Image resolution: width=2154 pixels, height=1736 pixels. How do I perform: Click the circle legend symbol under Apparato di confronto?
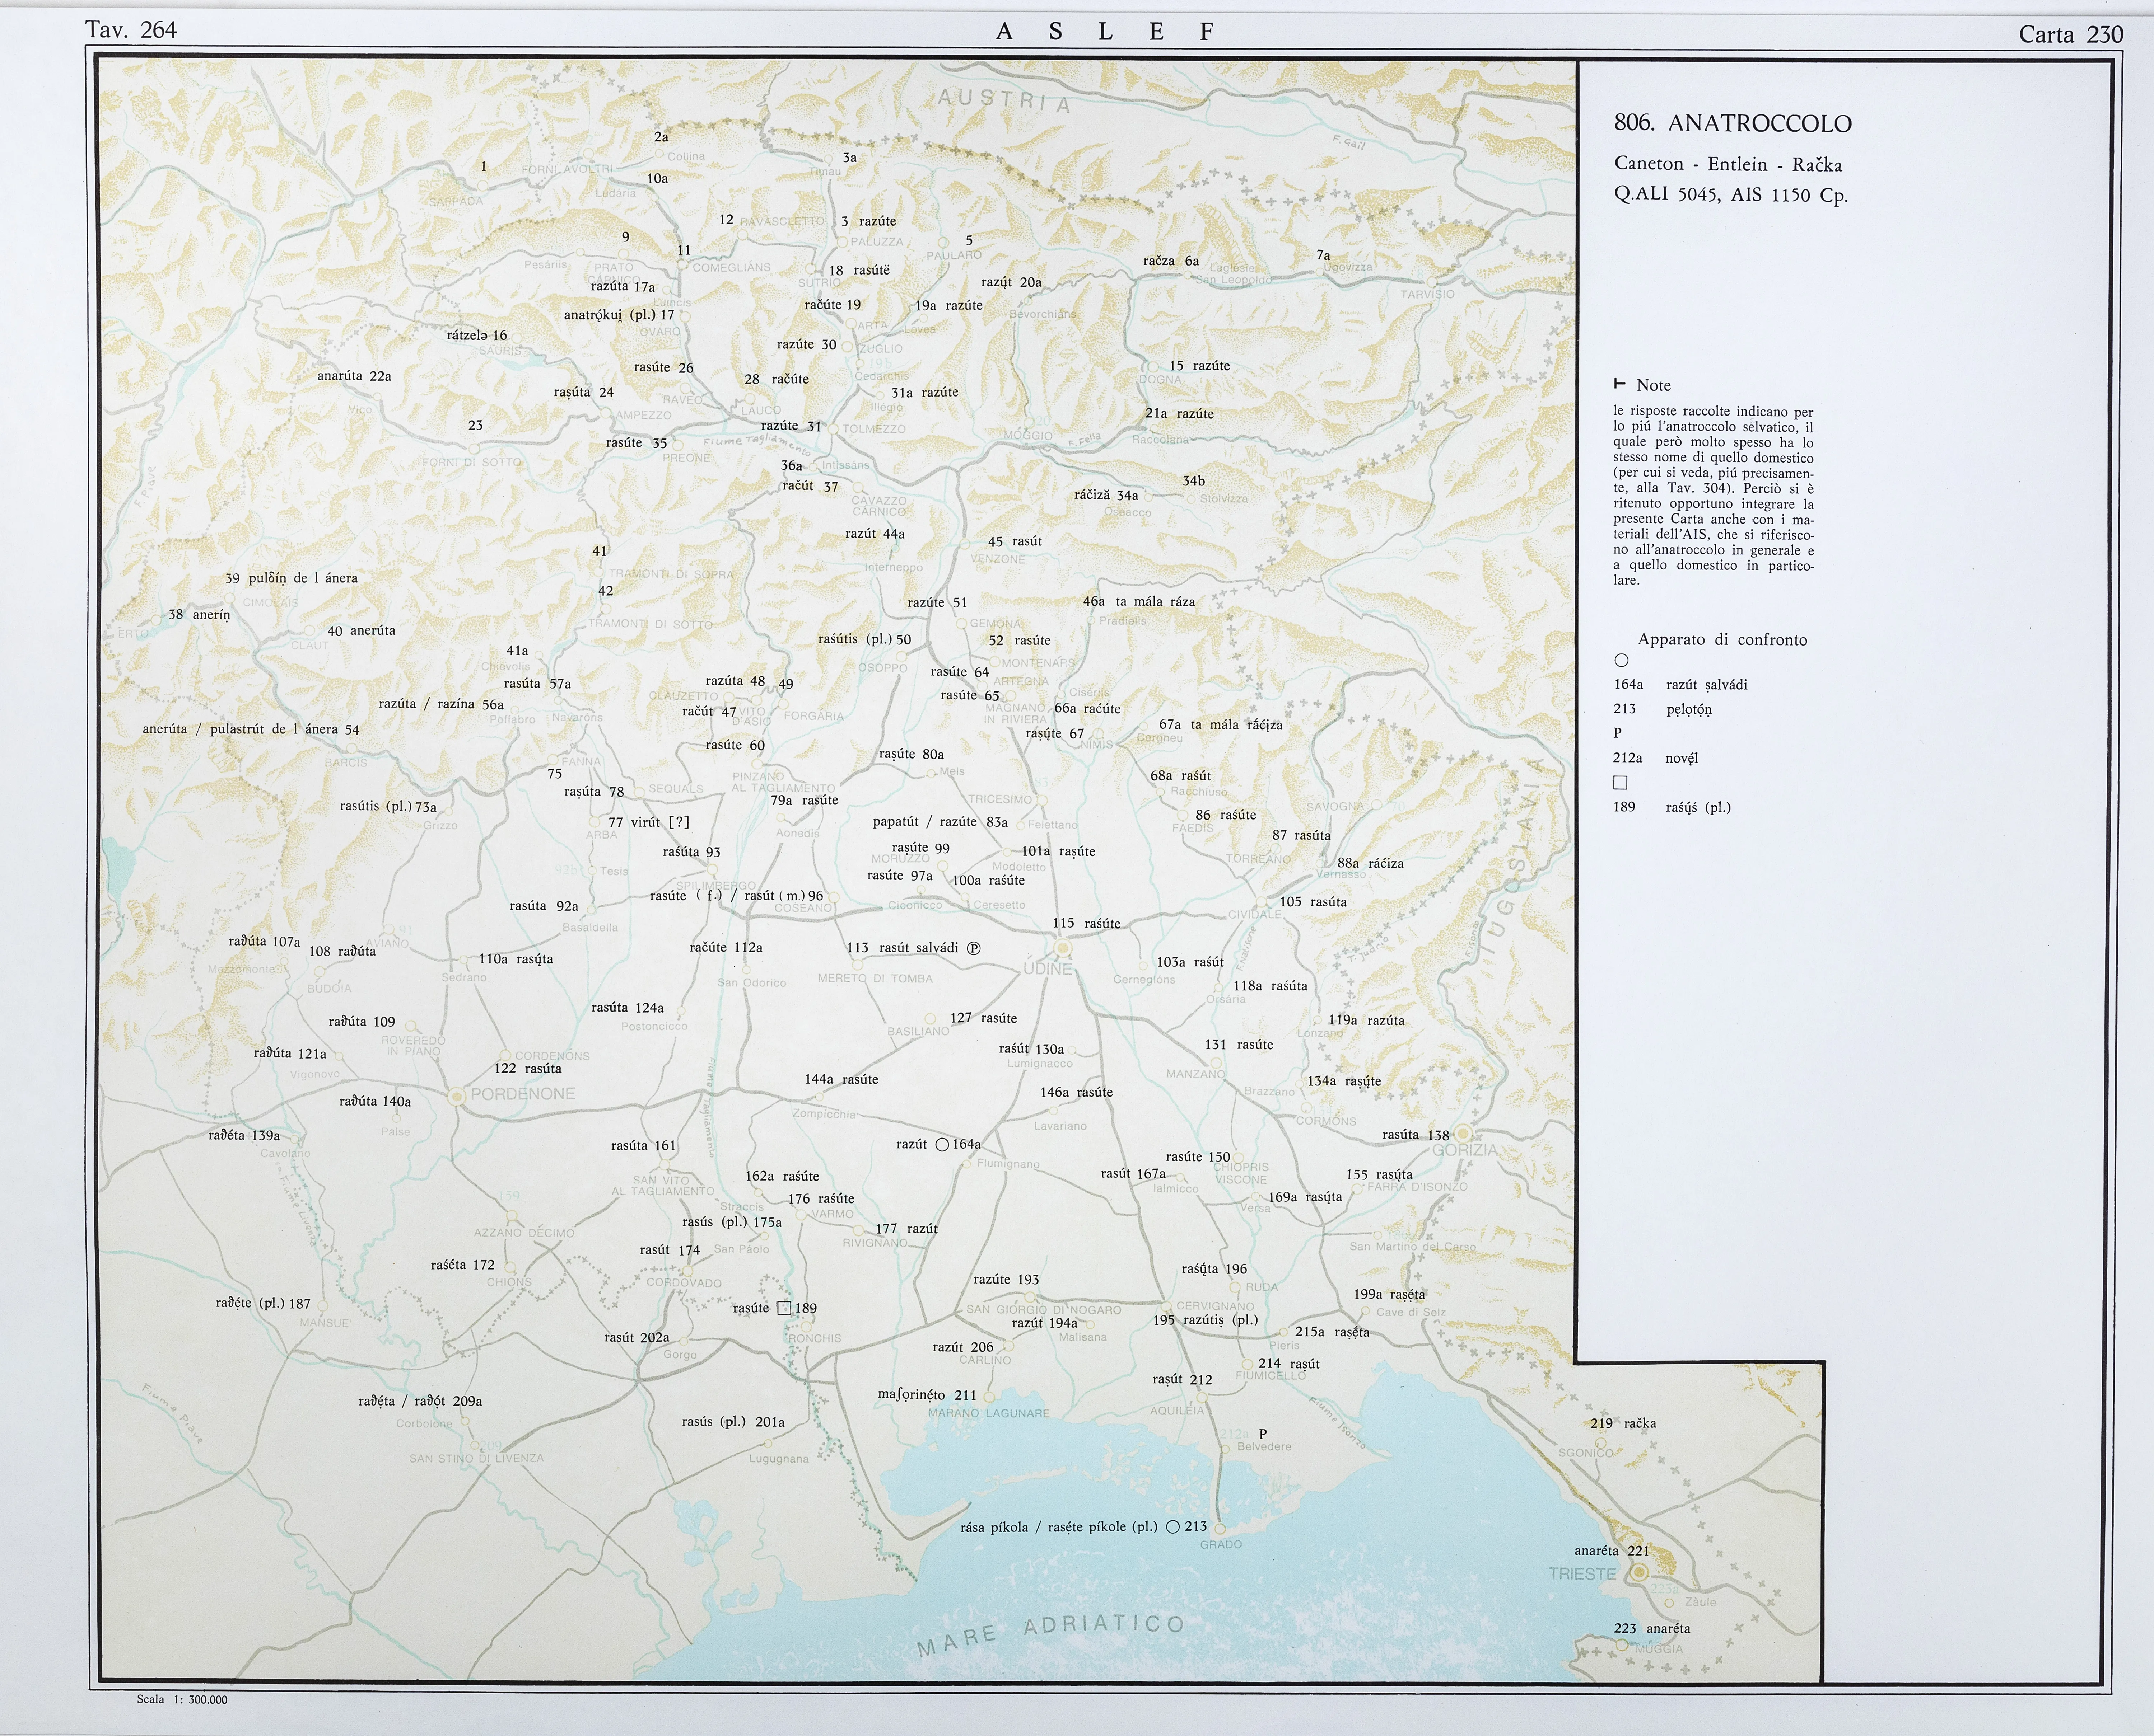pos(1622,660)
